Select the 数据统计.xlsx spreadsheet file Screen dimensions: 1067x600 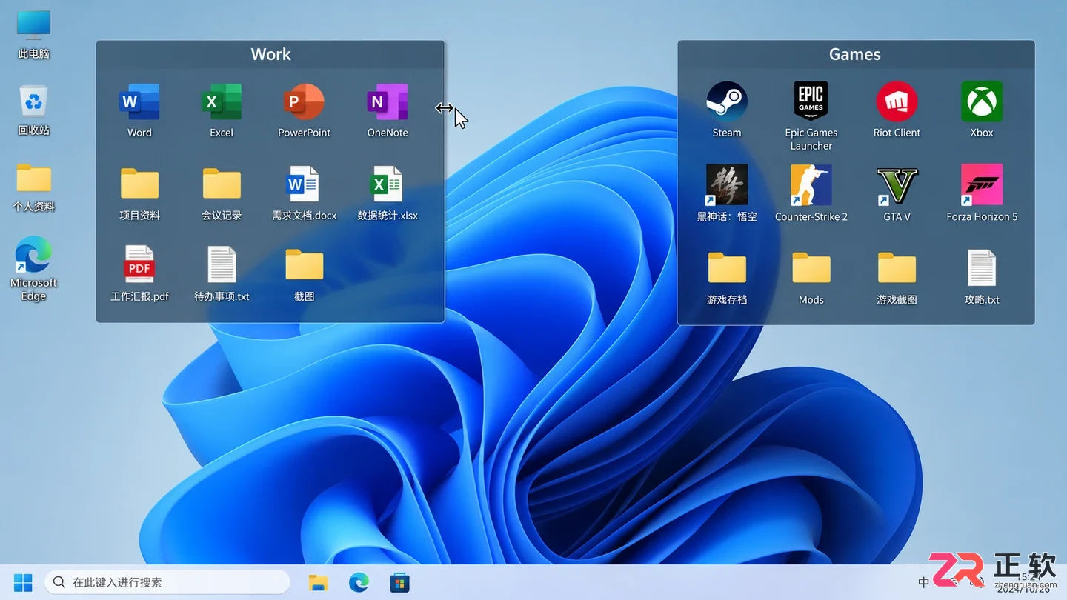click(388, 184)
